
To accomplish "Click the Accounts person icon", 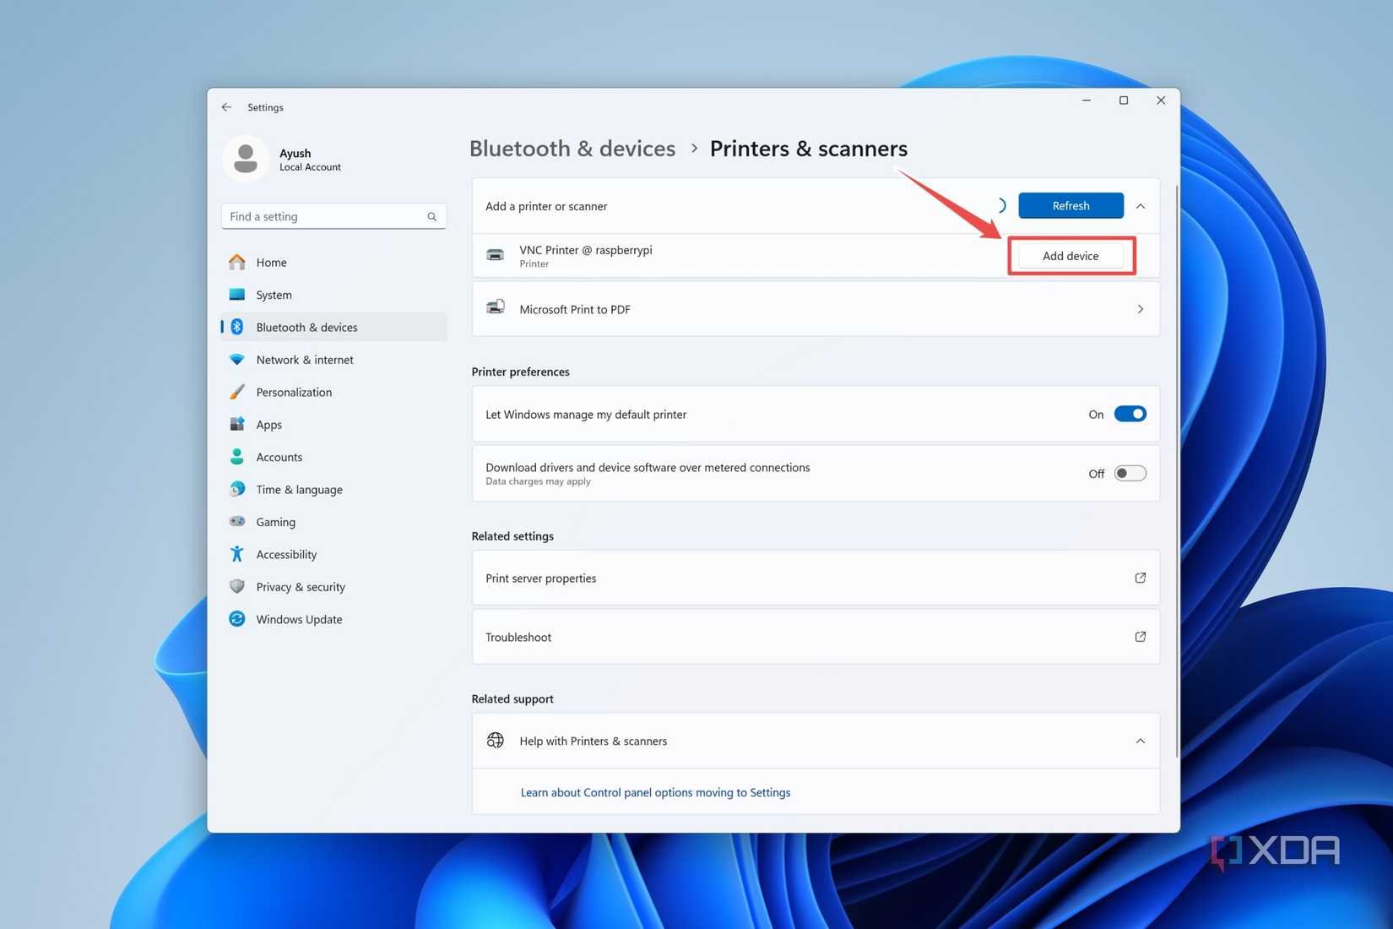I will point(237,457).
